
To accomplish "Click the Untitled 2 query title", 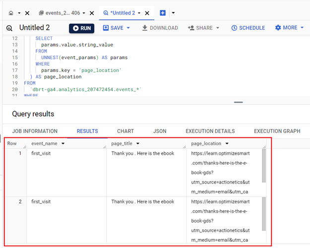I will coord(34,28).
